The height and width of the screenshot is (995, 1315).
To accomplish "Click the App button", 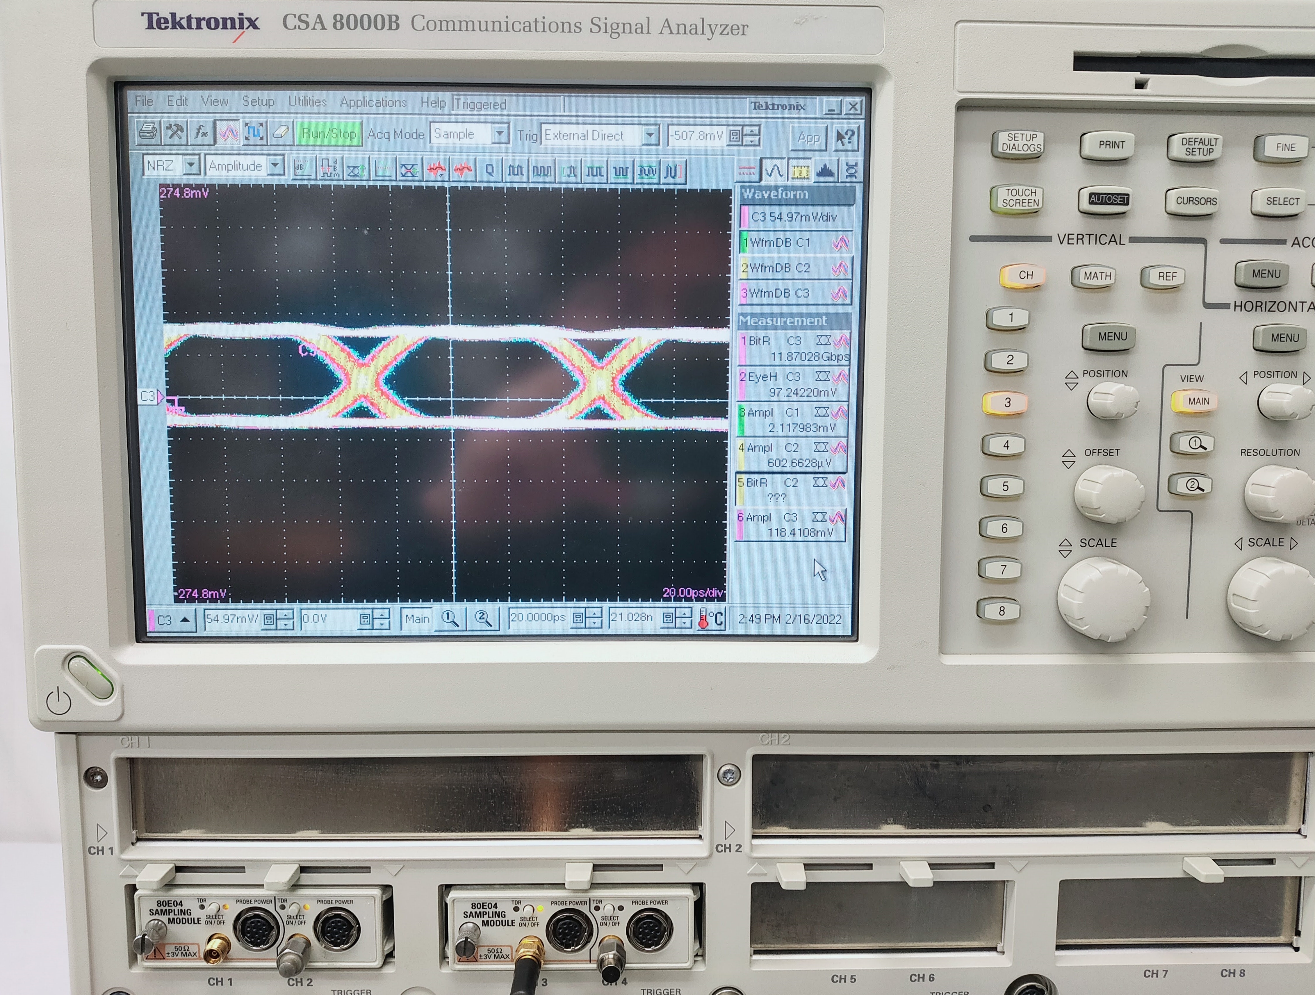I will (x=808, y=137).
